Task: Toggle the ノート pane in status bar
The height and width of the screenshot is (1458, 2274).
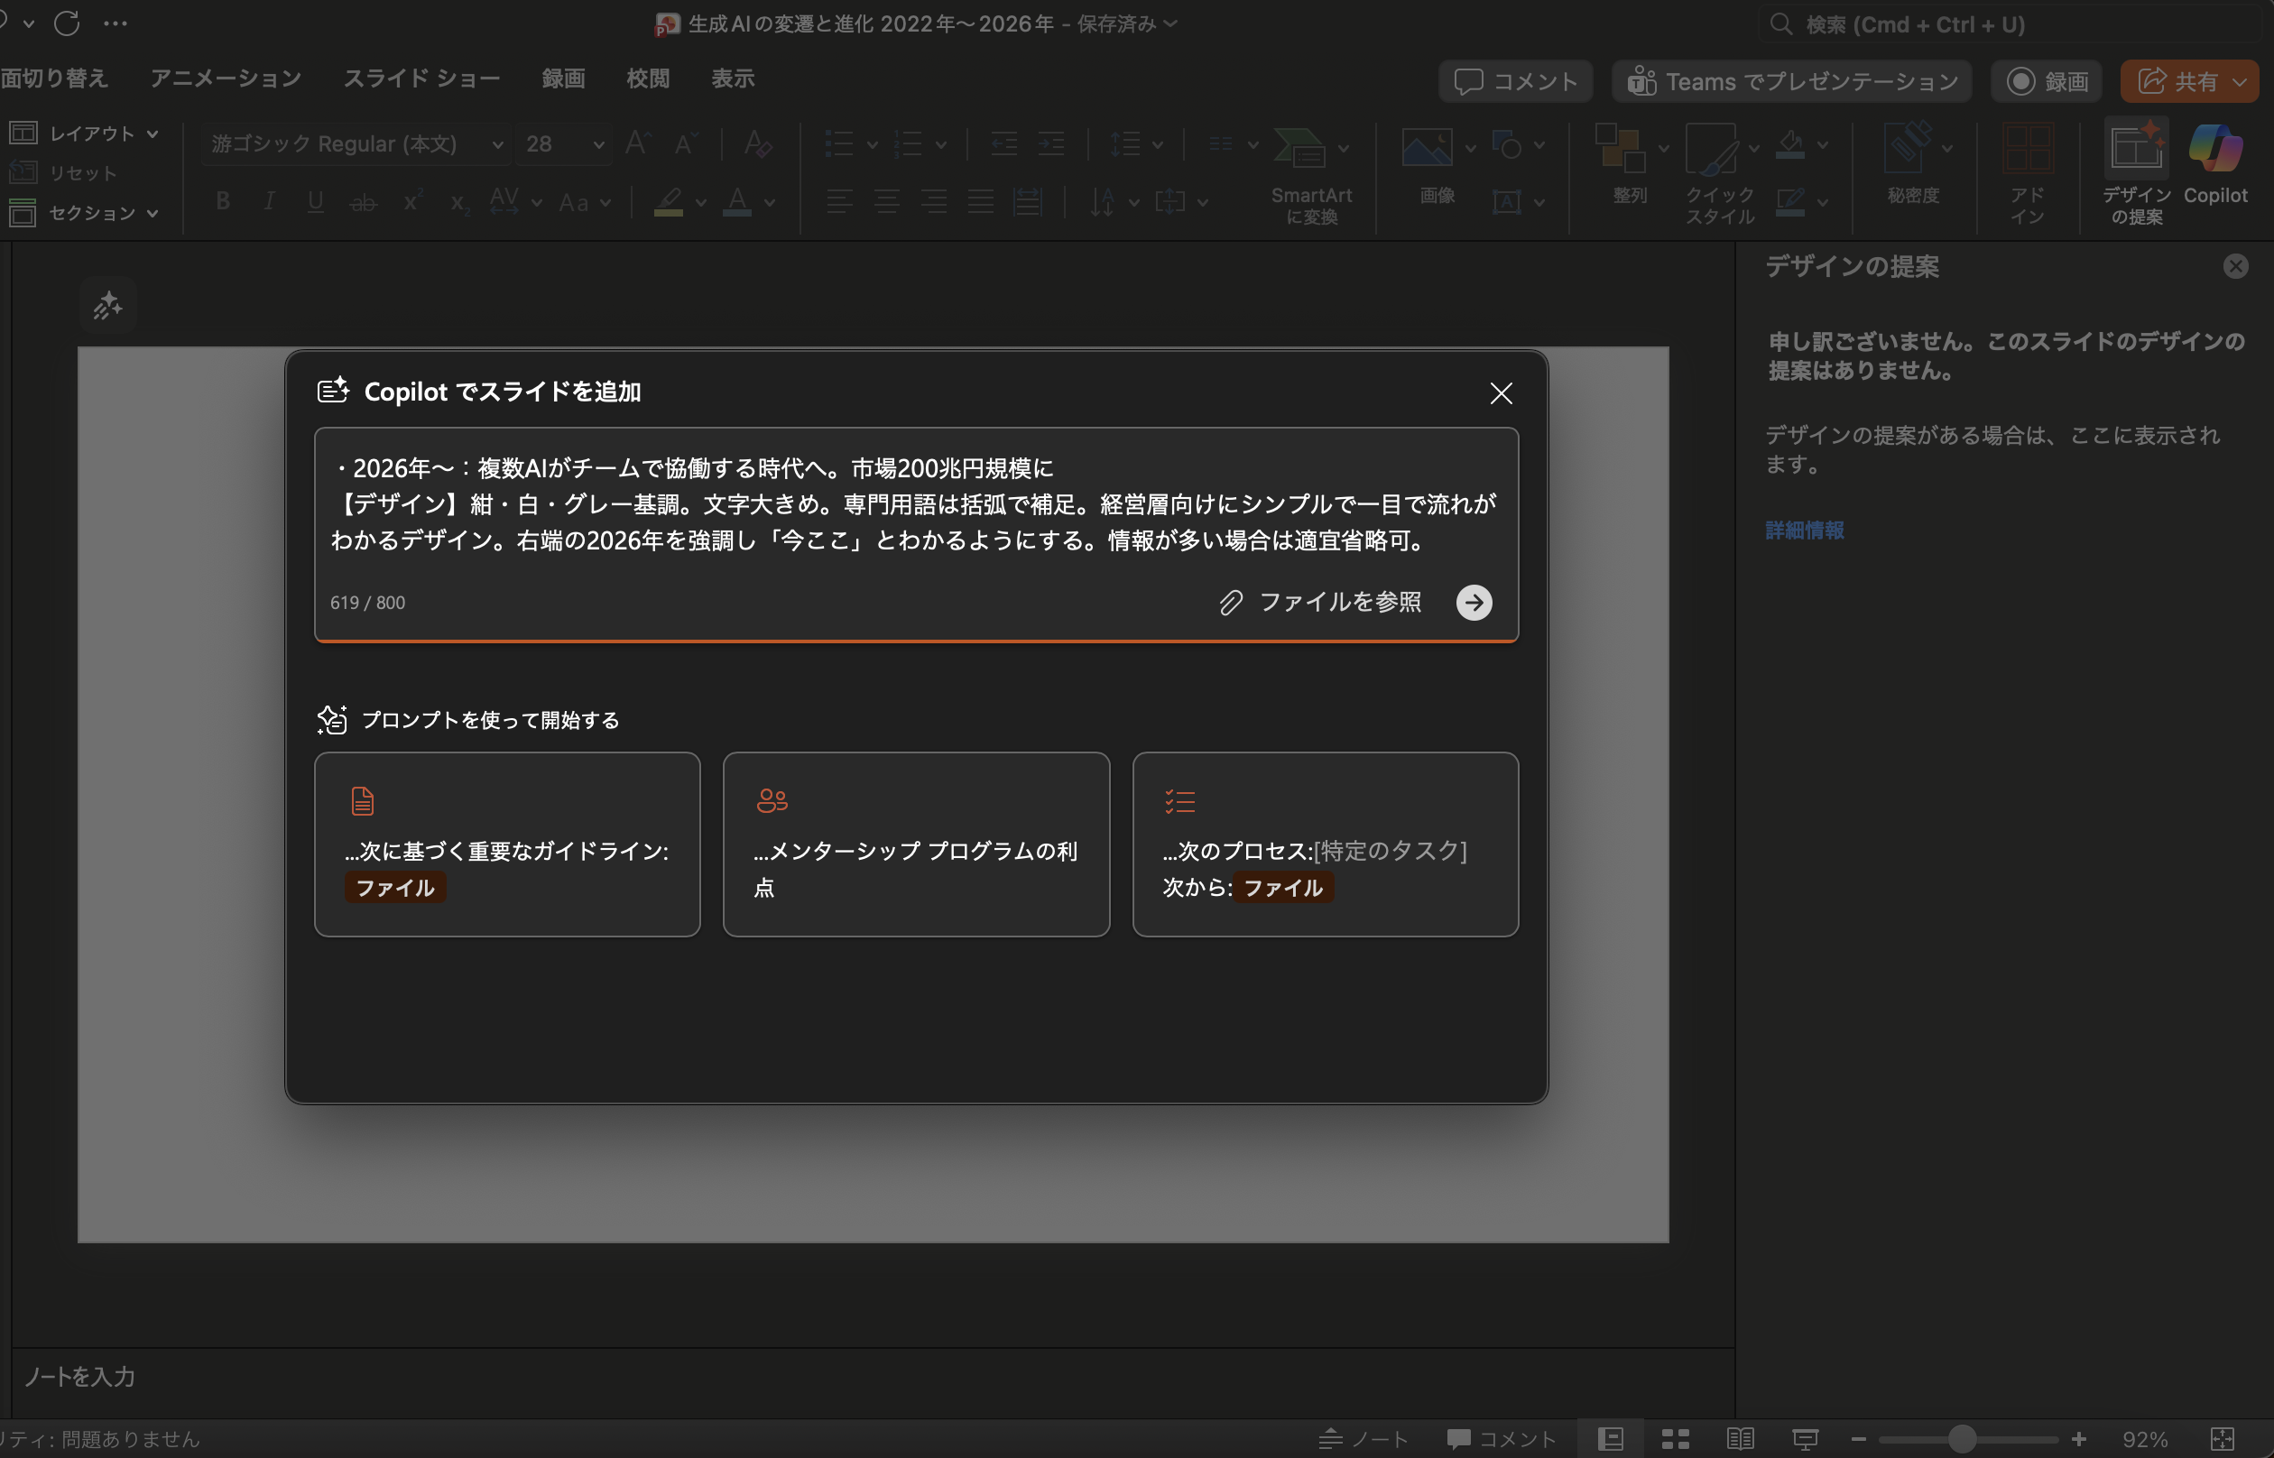Action: pyautogui.click(x=1363, y=1439)
